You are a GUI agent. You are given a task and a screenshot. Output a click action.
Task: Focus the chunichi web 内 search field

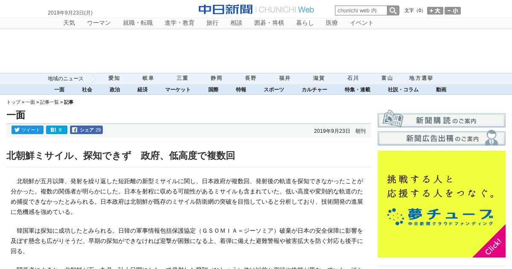tap(361, 10)
